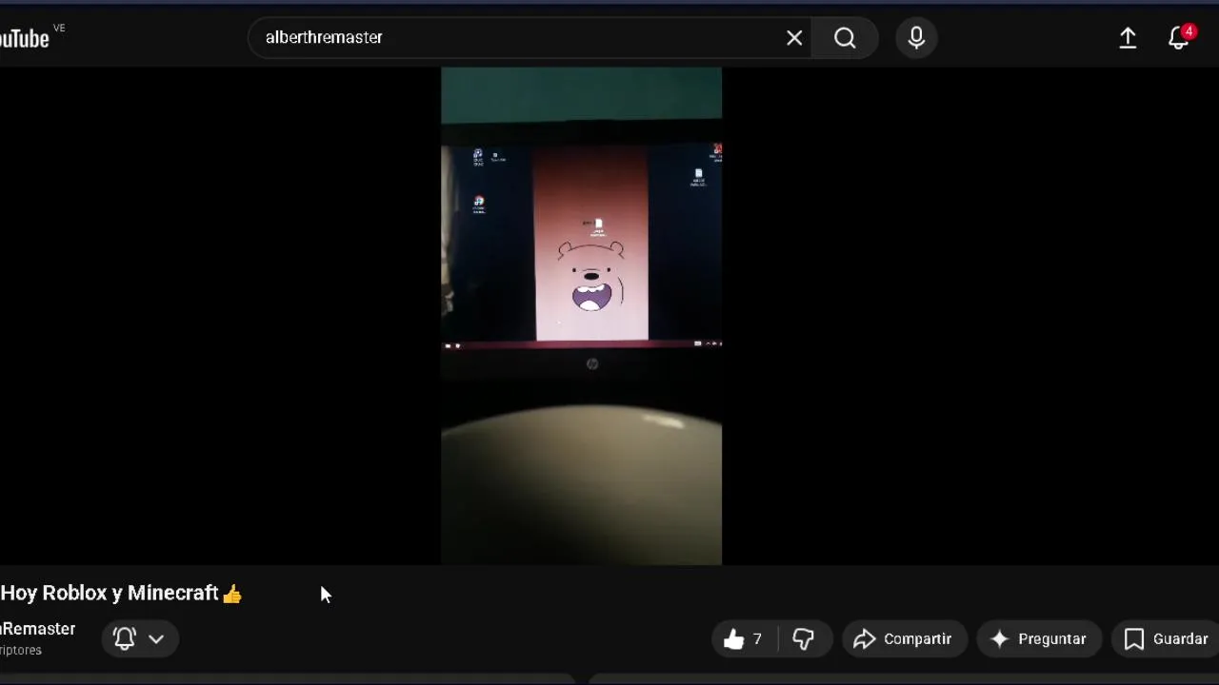The width and height of the screenshot is (1219, 685).
Task: Like the video with thumbs up
Action: click(x=746, y=639)
